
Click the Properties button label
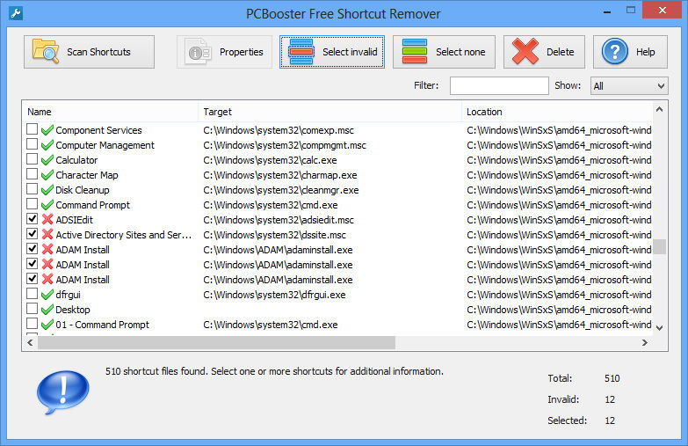pos(242,52)
